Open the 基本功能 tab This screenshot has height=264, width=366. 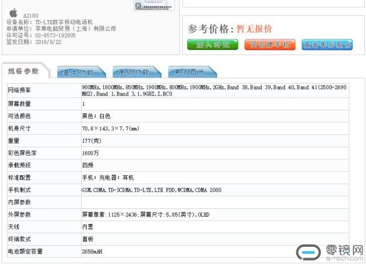click(79, 72)
